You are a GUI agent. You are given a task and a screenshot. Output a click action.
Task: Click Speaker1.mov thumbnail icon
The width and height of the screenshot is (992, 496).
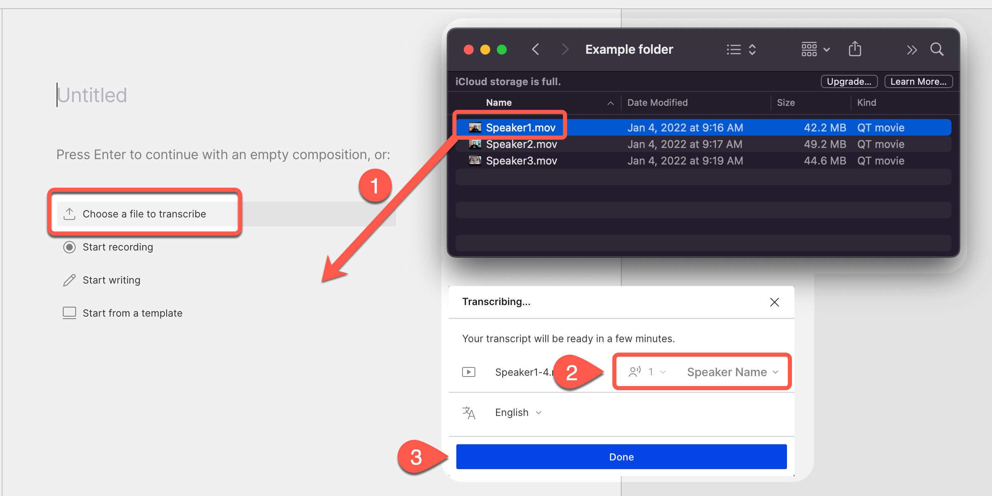(x=475, y=127)
